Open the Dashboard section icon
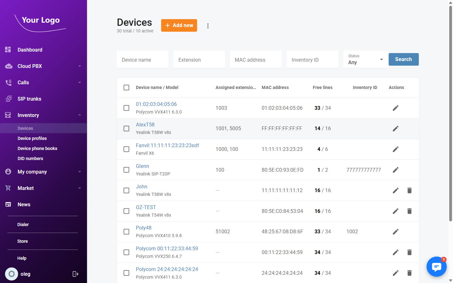The image size is (453, 283). (x=8, y=50)
